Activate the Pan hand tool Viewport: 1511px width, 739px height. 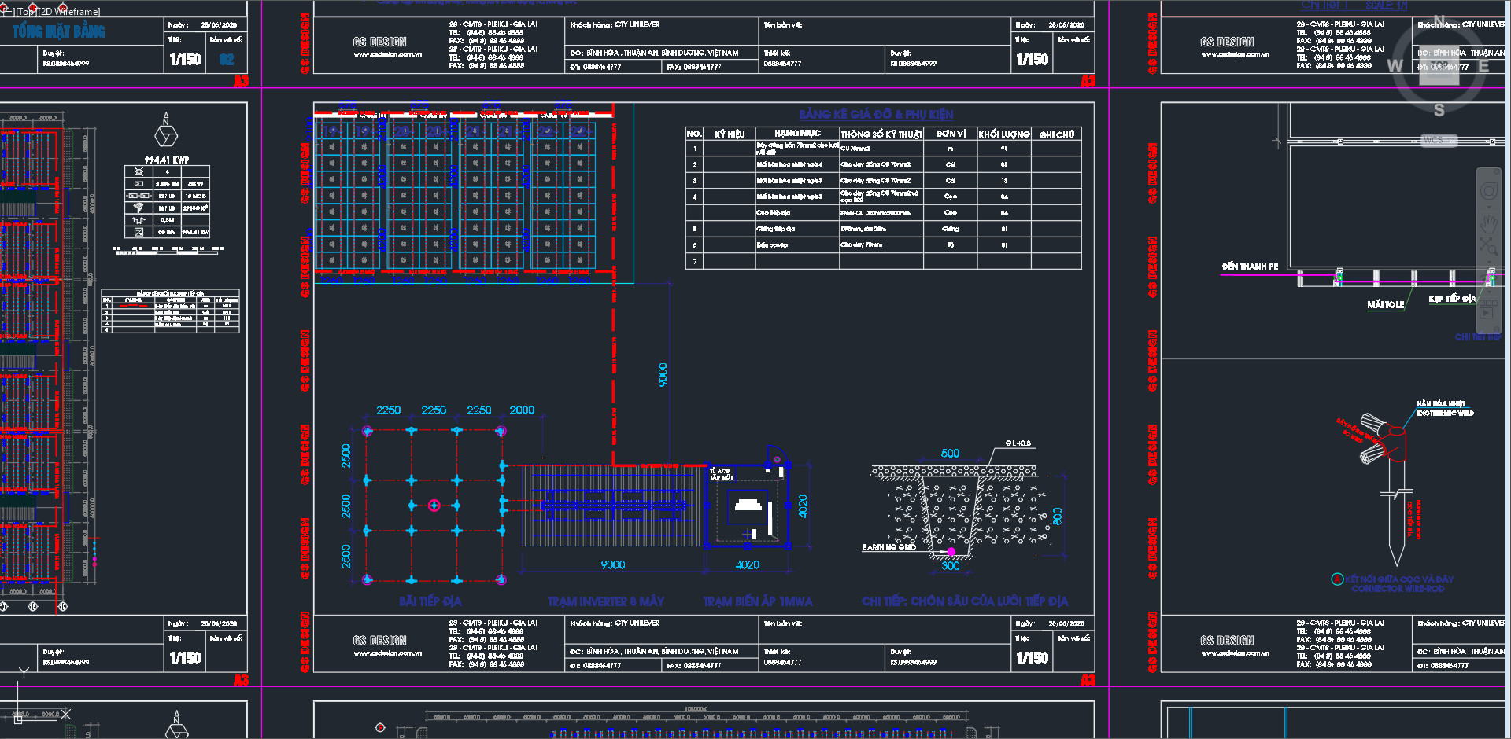(x=1488, y=222)
